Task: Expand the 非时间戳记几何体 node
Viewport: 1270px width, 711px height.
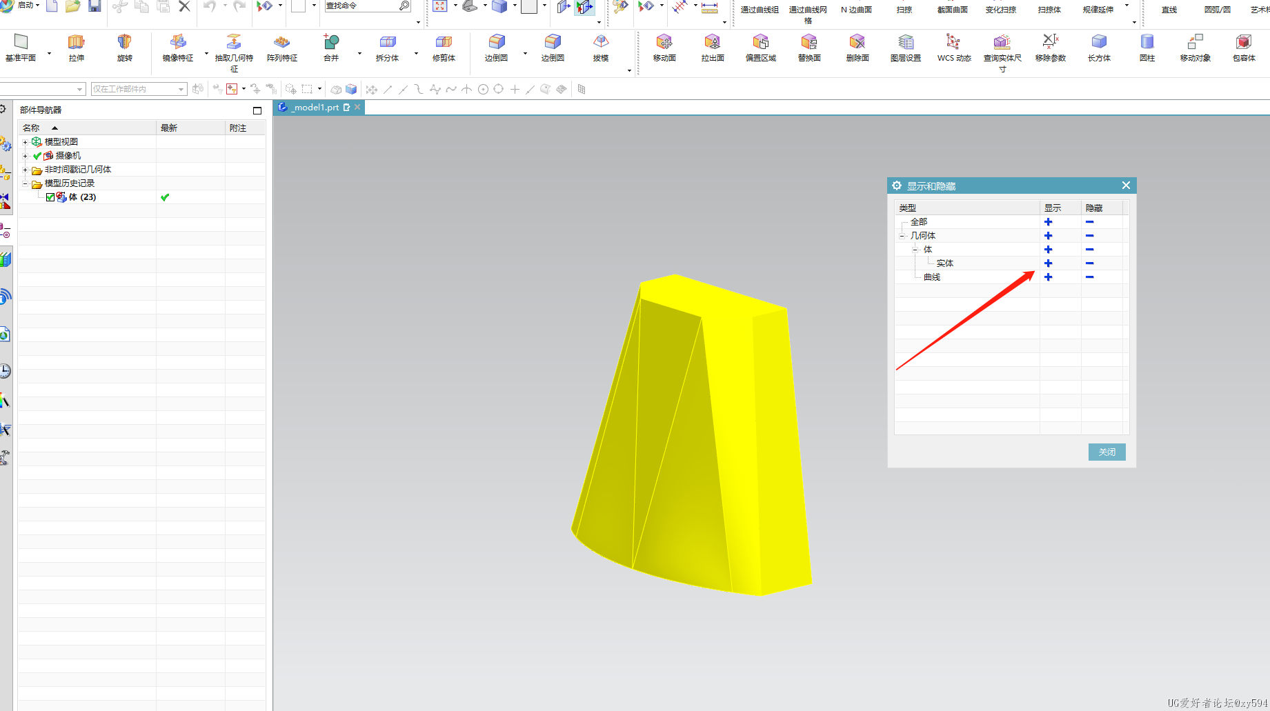Action: point(26,170)
